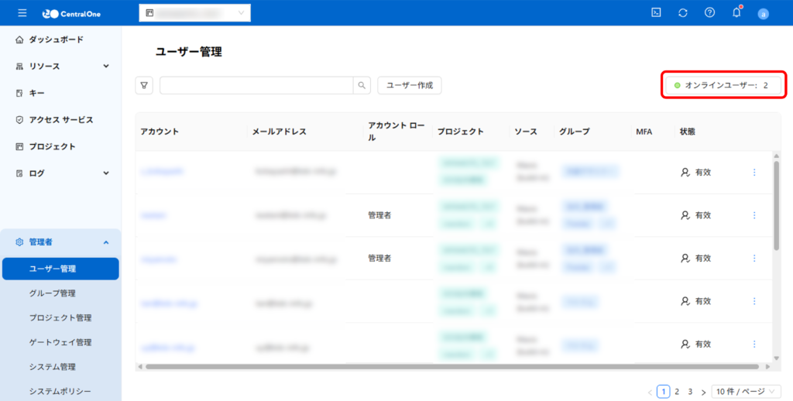Click the search magnifier icon
The width and height of the screenshot is (793, 401).
click(x=362, y=86)
